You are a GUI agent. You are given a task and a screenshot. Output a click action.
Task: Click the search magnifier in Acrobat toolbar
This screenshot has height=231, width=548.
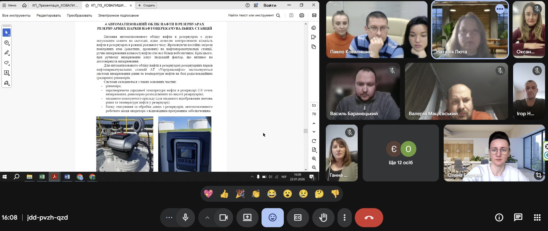point(278,16)
